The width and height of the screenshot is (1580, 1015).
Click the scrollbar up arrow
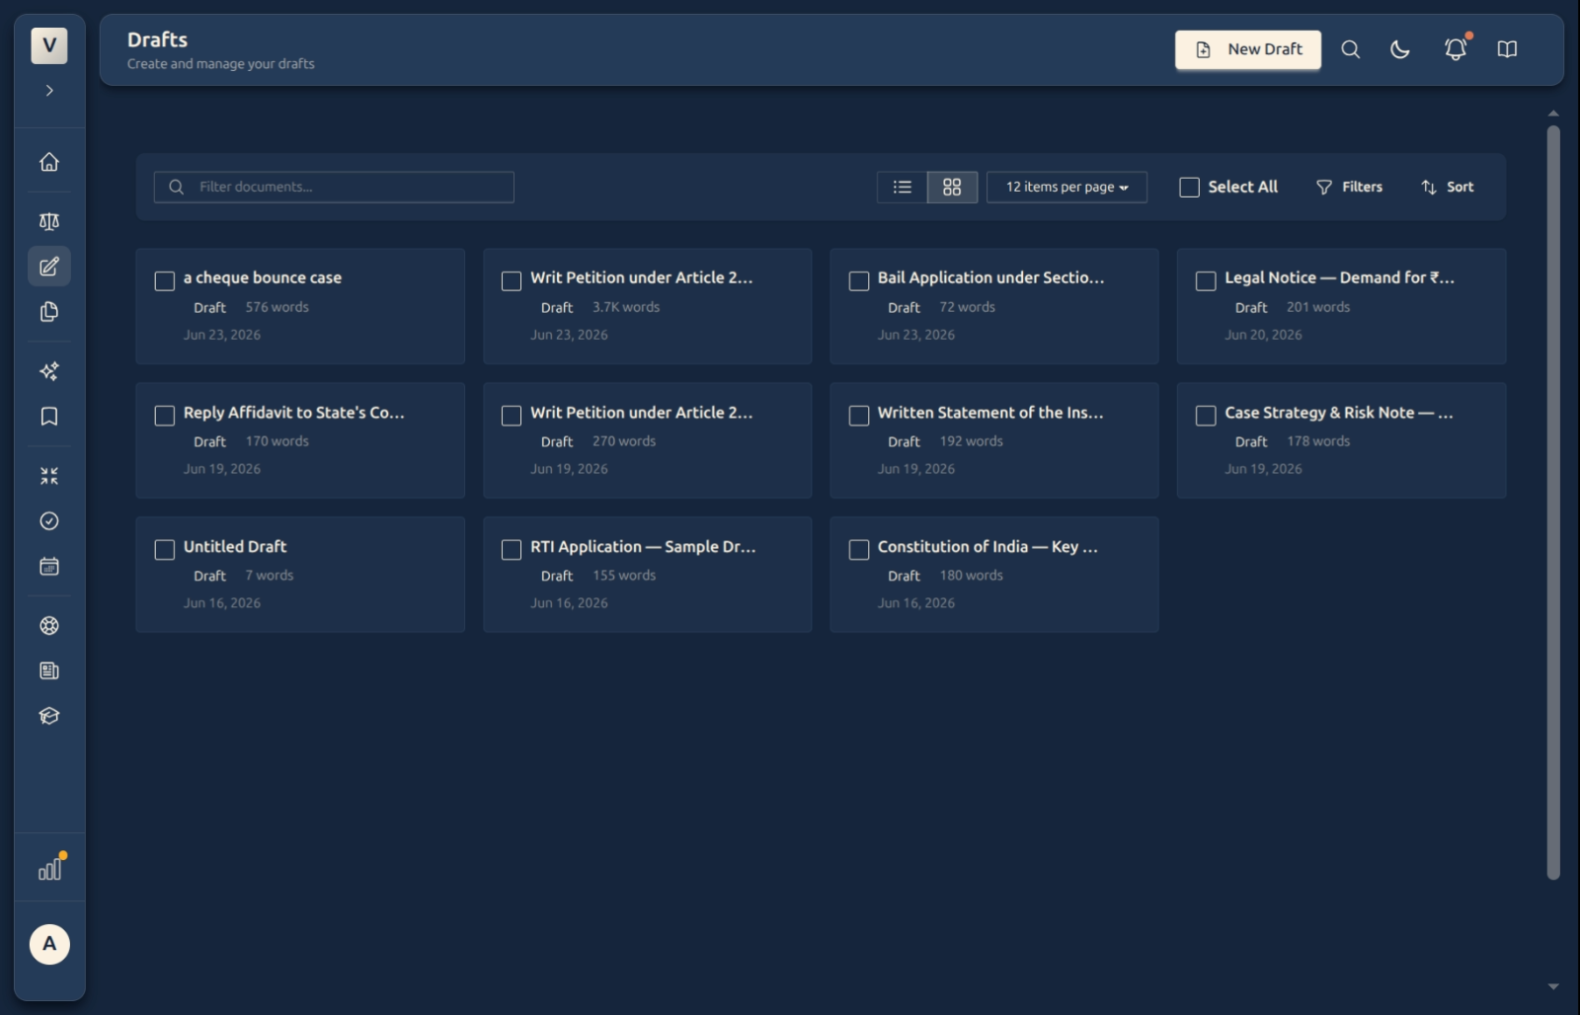1553,114
